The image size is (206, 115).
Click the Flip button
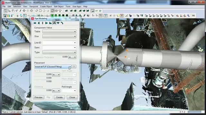point(48,97)
